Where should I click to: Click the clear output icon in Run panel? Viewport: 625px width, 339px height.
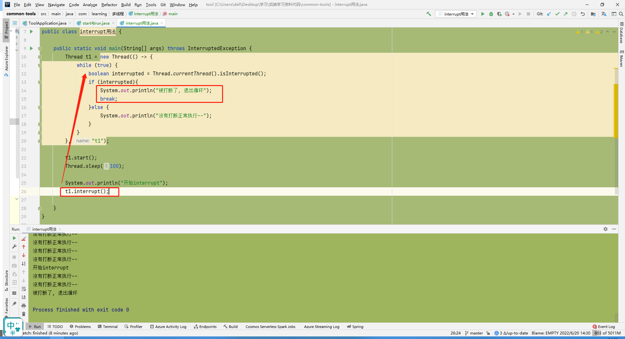tap(24, 238)
